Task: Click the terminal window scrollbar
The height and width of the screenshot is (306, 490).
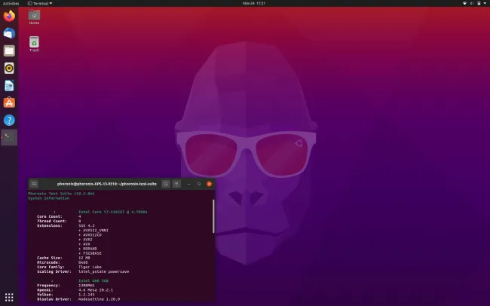Action: click(213, 216)
